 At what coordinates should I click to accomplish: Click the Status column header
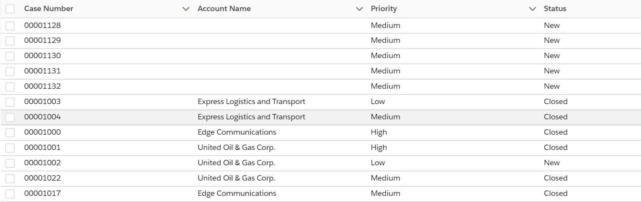pyautogui.click(x=555, y=8)
